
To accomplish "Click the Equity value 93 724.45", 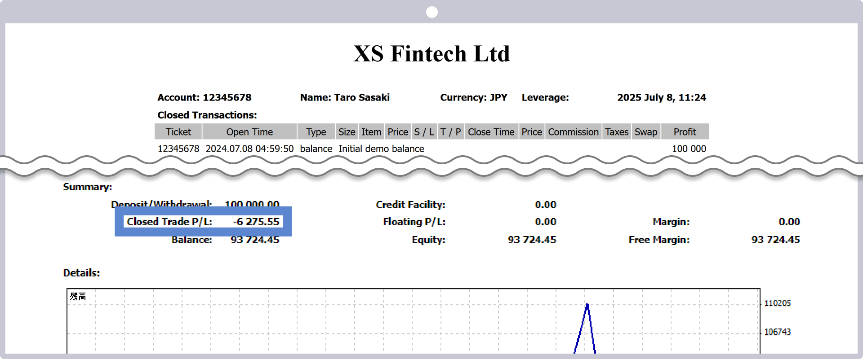I will click(532, 240).
